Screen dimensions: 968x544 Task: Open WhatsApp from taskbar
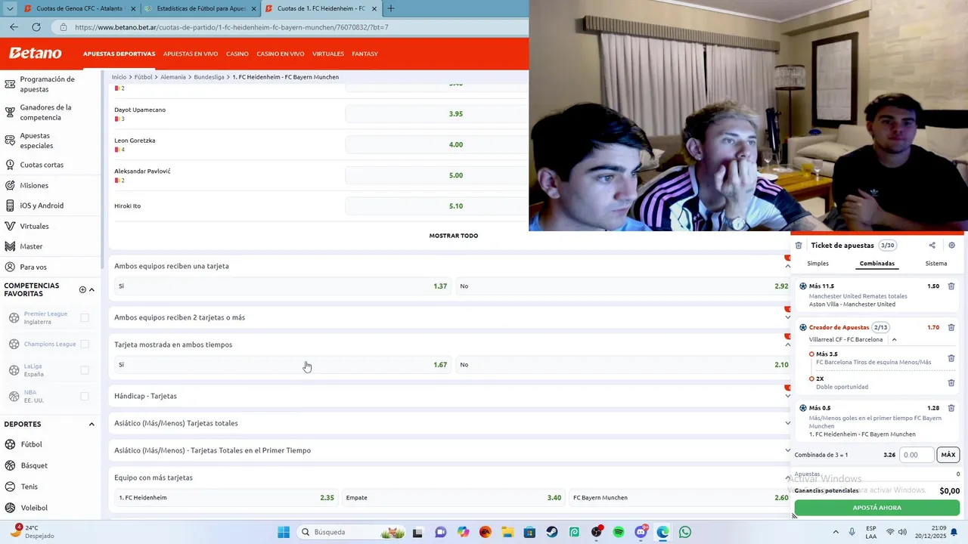[685, 532]
